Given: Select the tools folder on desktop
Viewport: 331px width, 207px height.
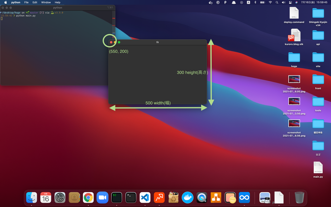Looking at the screenshot, I should [x=318, y=101].
